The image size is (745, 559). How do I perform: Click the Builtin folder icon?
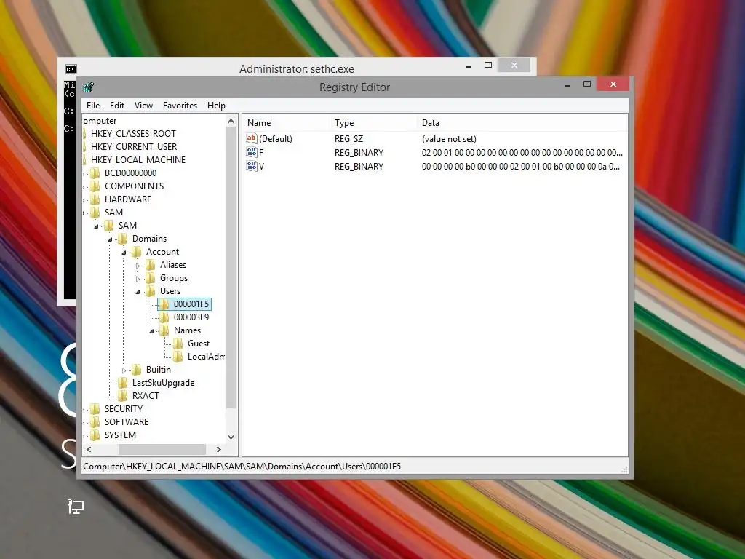[x=136, y=369]
